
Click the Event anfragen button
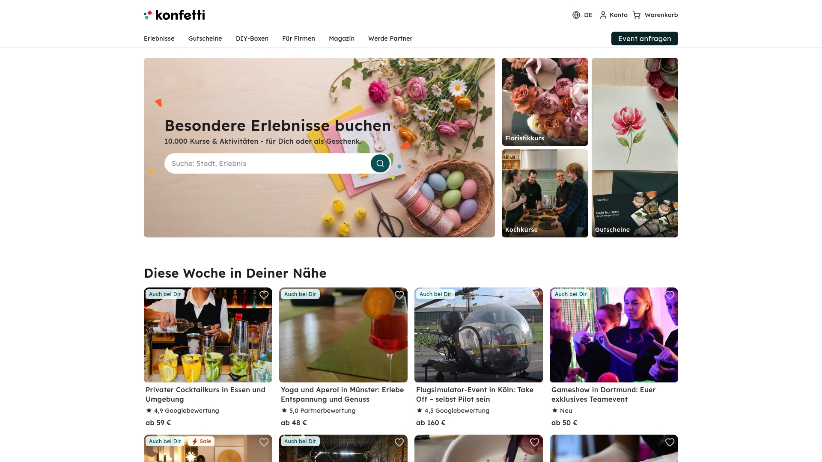645,38
